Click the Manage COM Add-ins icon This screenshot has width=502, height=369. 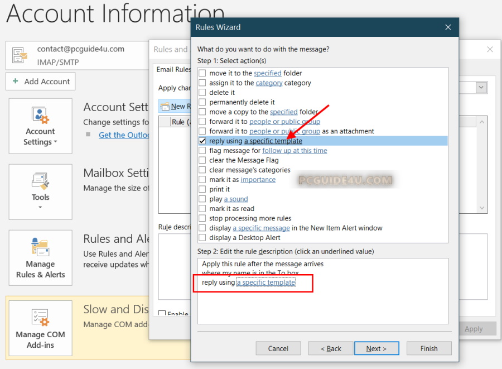pos(40,318)
